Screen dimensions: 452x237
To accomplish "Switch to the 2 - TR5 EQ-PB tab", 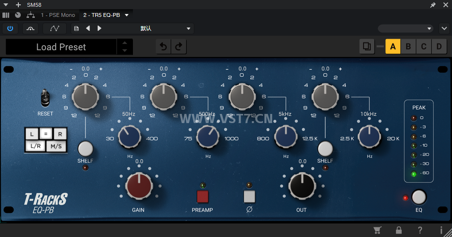I will (102, 15).
